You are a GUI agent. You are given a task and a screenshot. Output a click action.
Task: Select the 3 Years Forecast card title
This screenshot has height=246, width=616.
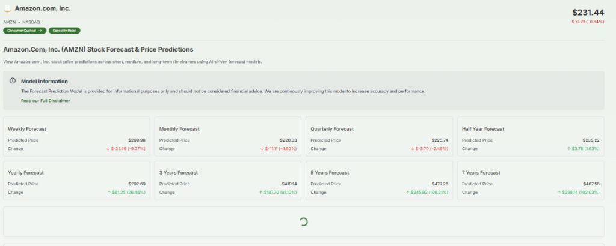178,173
